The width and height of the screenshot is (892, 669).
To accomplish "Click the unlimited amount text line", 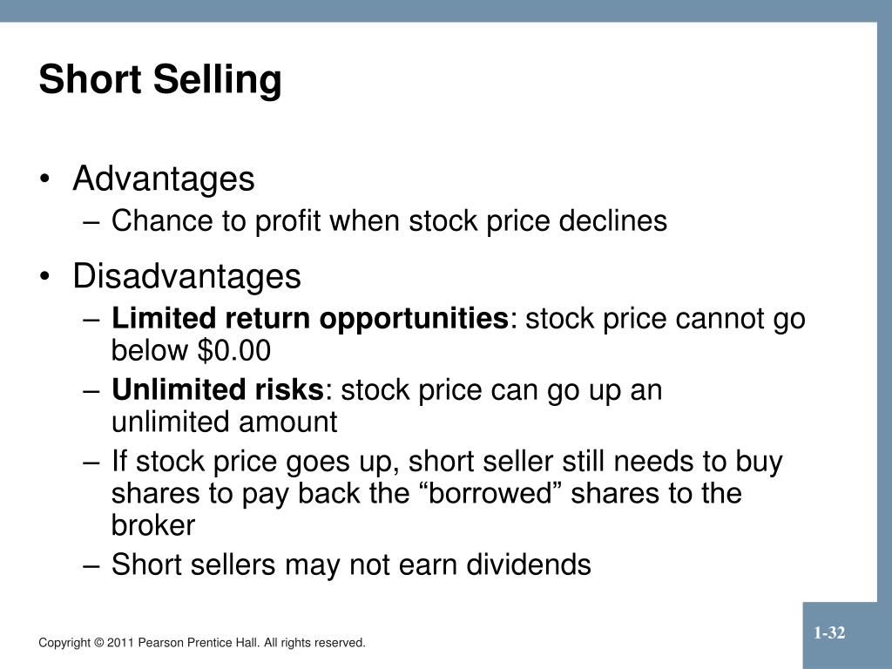I will (x=224, y=422).
